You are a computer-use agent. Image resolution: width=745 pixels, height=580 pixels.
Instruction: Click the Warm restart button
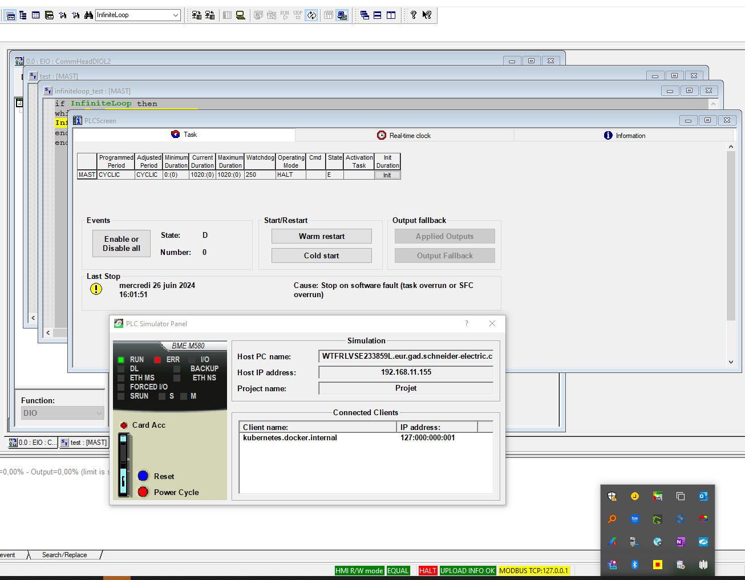[x=322, y=236]
